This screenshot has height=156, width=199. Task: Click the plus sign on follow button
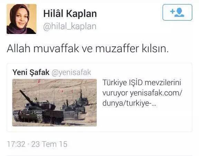(172, 11)
